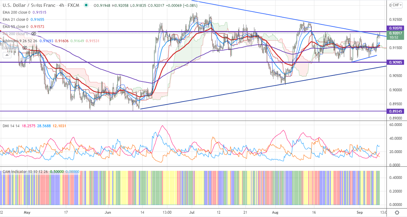Viewport: 407px width, 217px height.
Task: Click the May label on time axis
Action: coord(27,212)
